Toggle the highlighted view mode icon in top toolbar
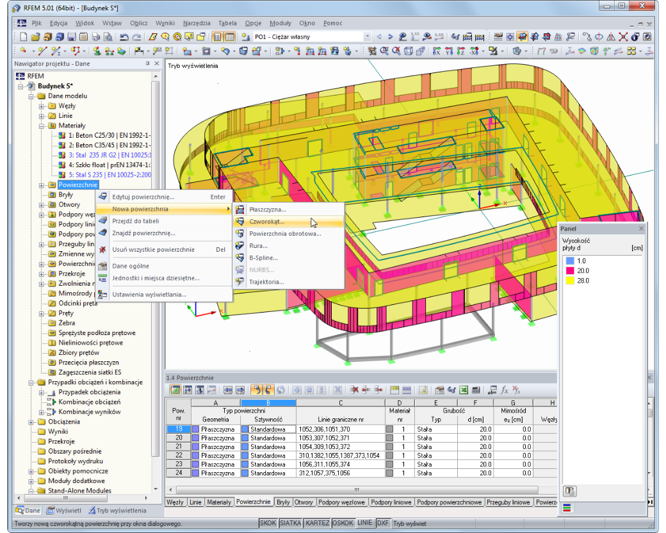 (523, 37)
